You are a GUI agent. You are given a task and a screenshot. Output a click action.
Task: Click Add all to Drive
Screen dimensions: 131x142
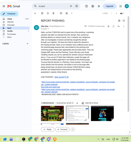pyautogui.click(x=90, y=103)
